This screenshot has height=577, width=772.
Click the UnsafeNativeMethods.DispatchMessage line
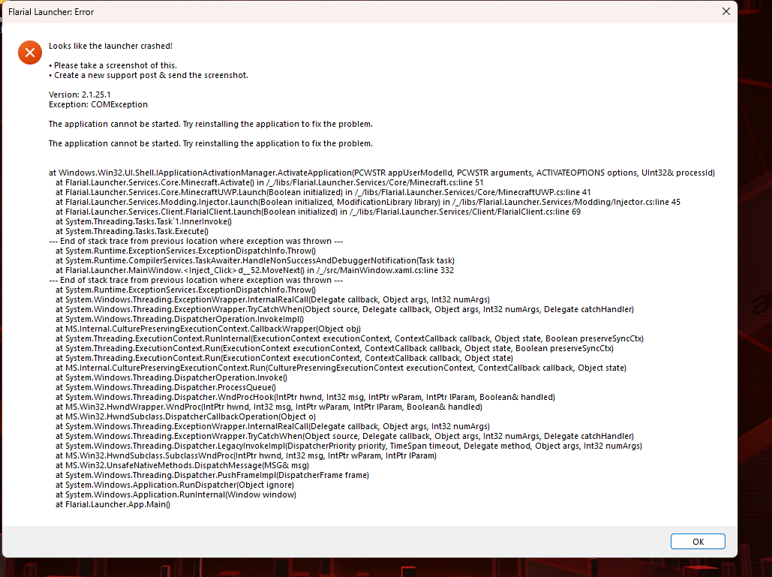[x=182, y=465]
